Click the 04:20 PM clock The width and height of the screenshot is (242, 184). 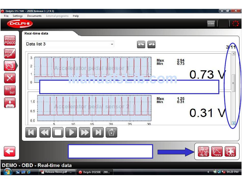point(232,172)
